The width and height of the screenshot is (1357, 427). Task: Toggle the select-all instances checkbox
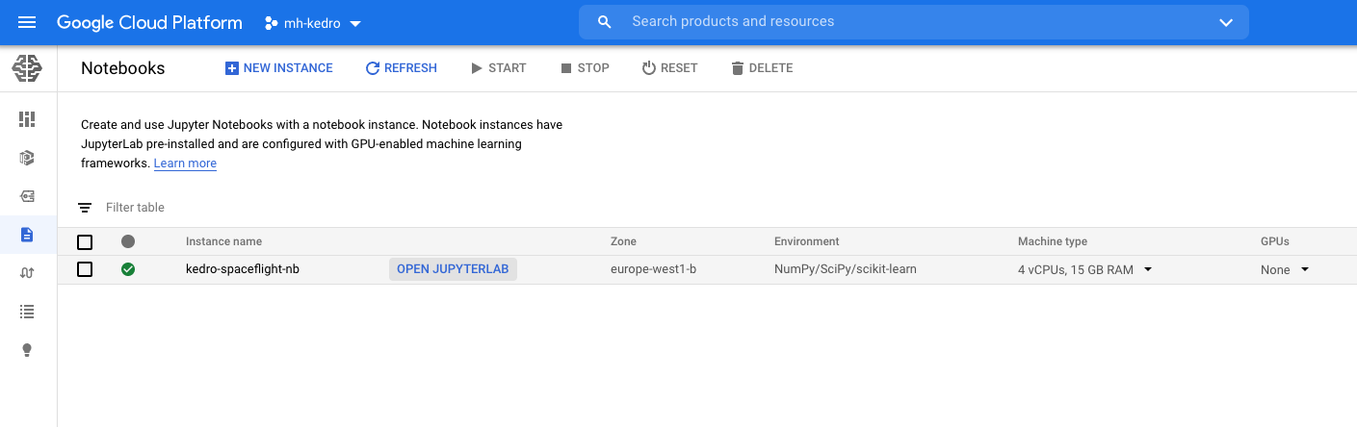pyautogui.click(x=85, y=242)
